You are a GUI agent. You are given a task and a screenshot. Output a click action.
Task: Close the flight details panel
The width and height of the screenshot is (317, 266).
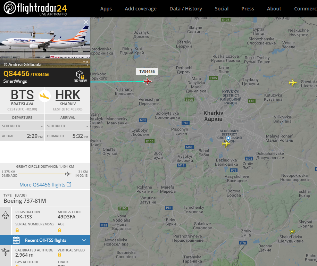(x=86, y=22)
